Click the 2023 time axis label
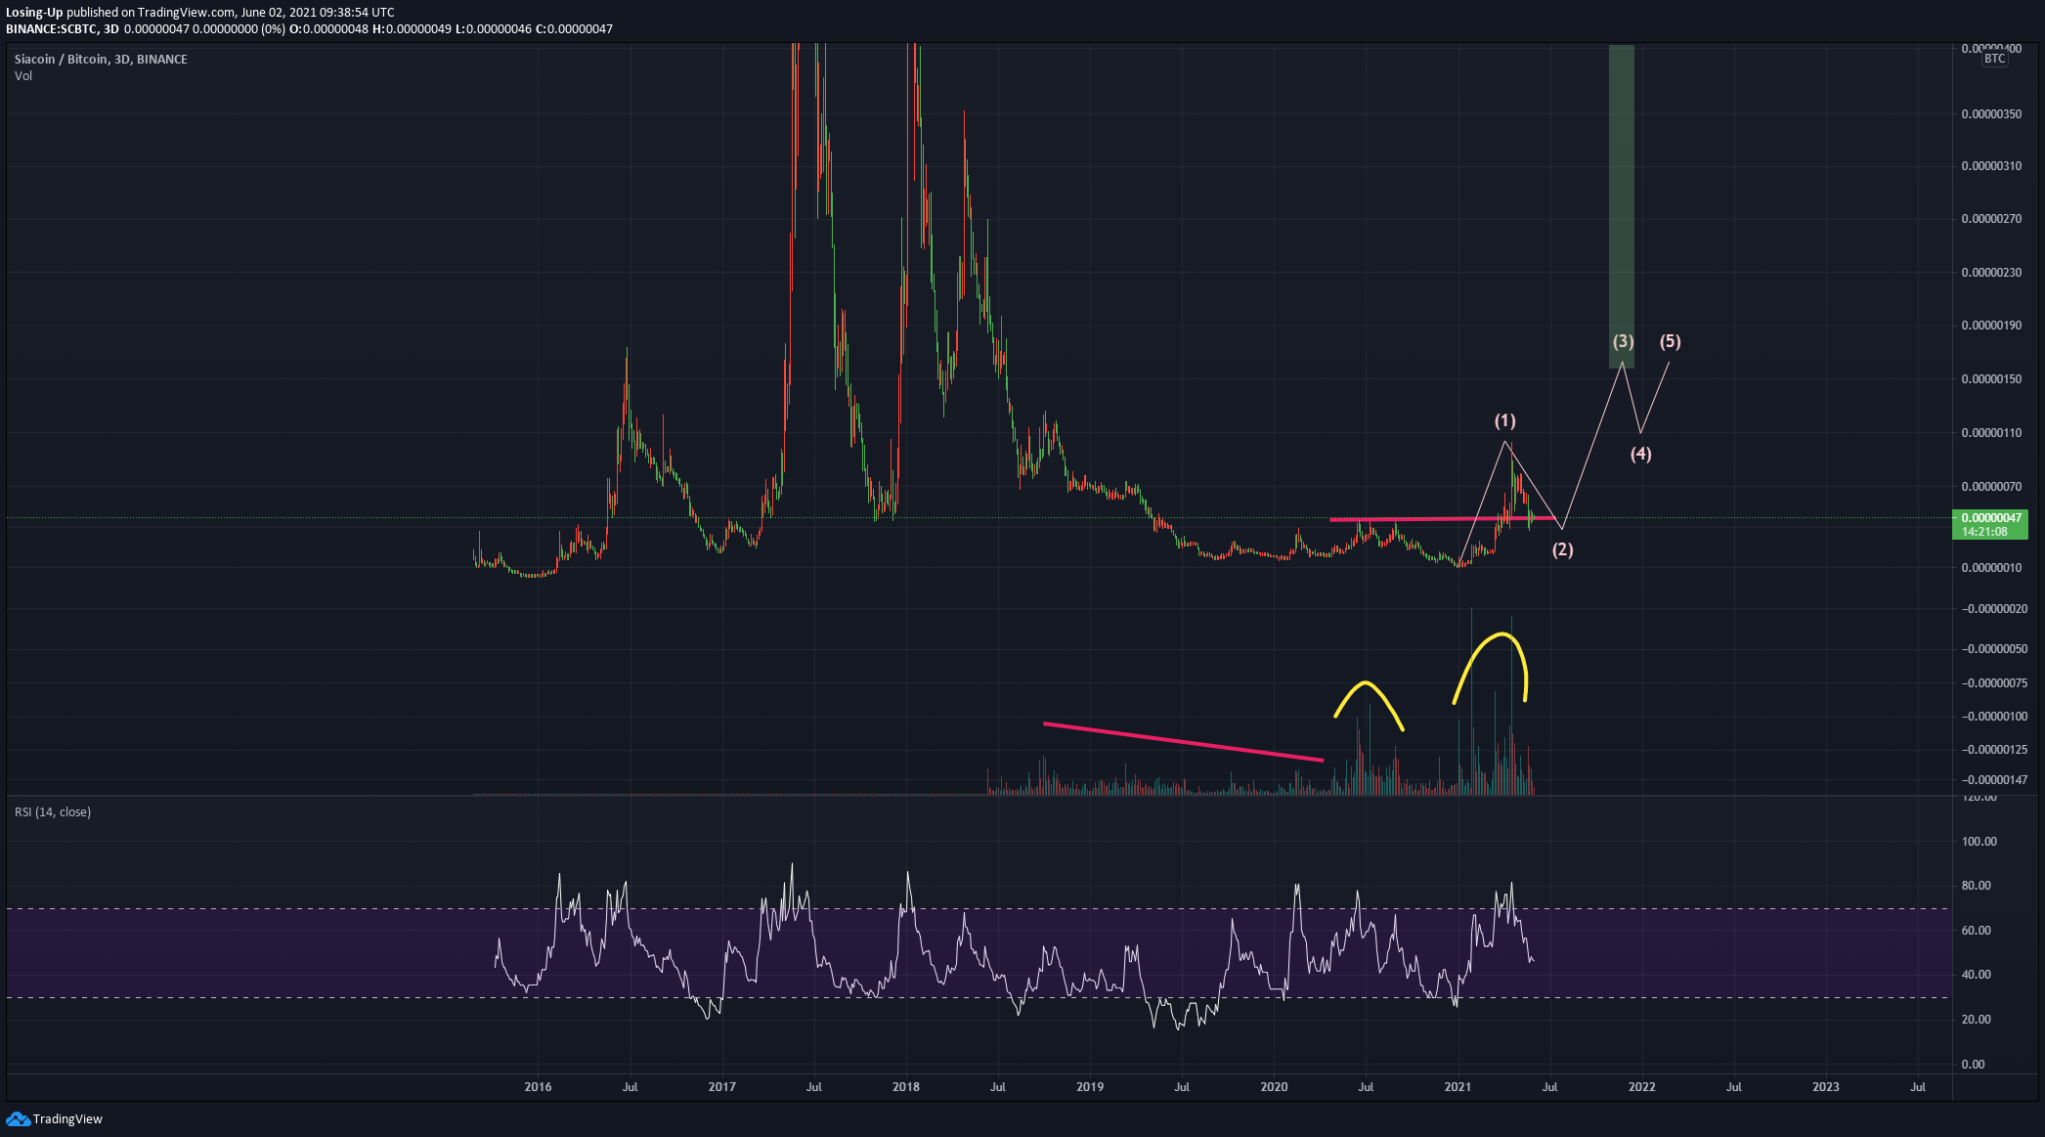This screenshot has height=1137, width=2045. tap(1826, 1086)
